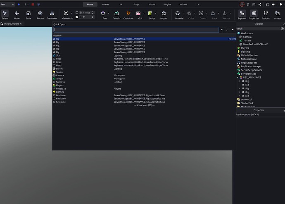Click the add collaborator icon
This screenshot has height=204, width=285.
click(x=248, y=5)
